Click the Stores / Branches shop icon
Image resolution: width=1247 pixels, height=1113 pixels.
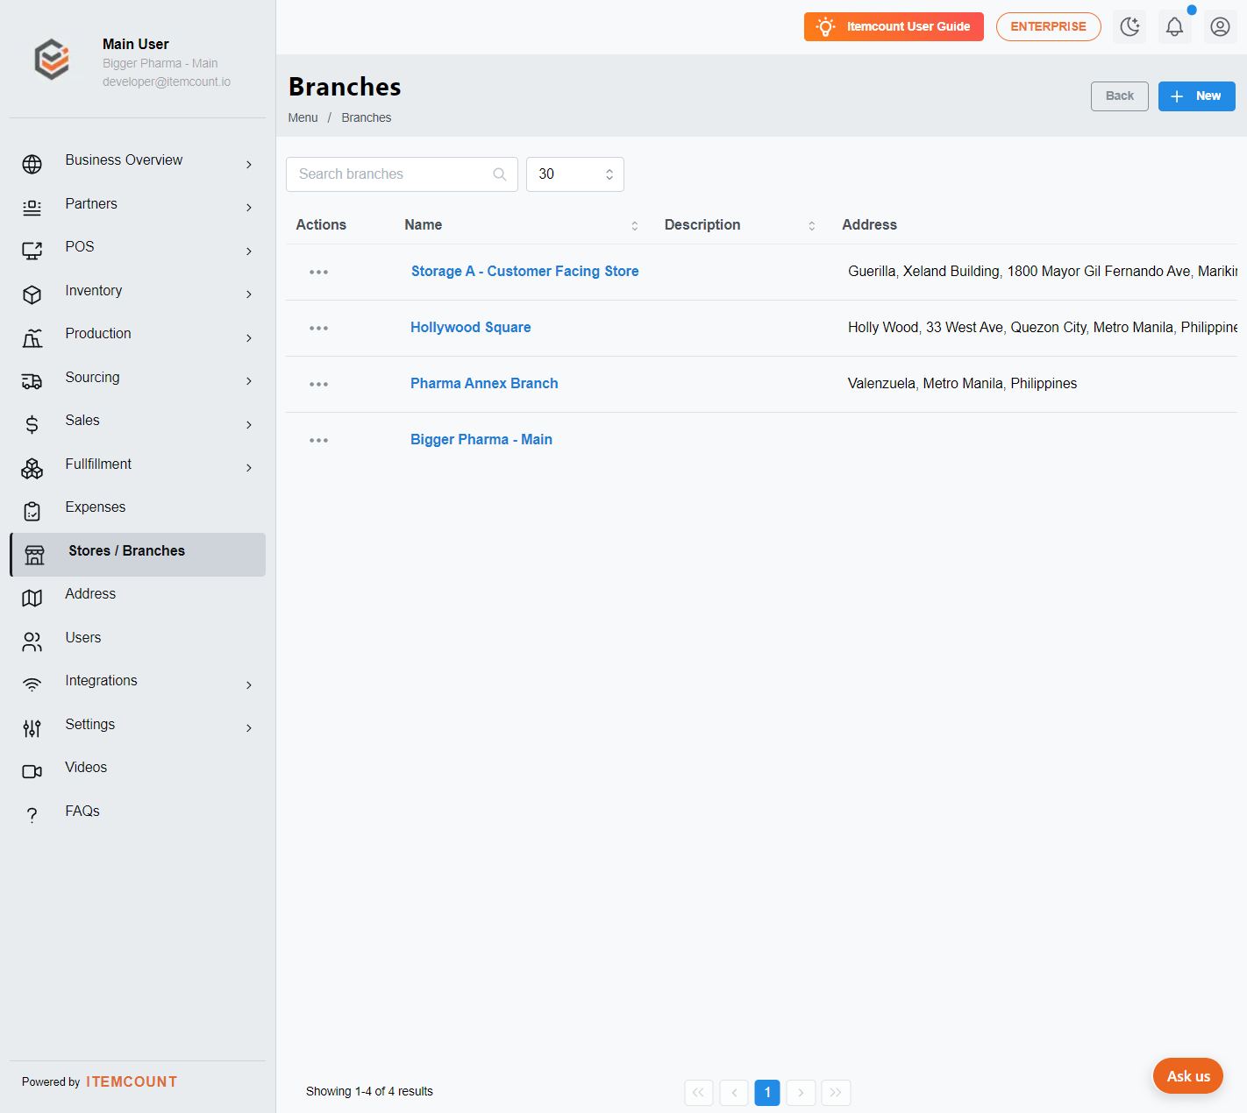(35, 555)
